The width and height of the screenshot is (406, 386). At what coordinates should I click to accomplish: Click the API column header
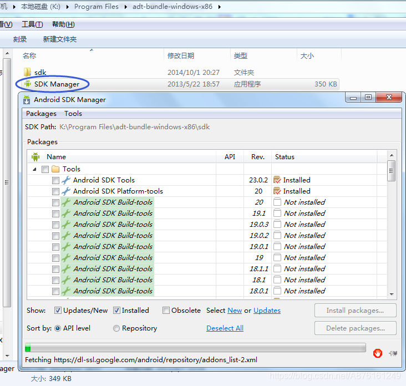coord(230,157)
